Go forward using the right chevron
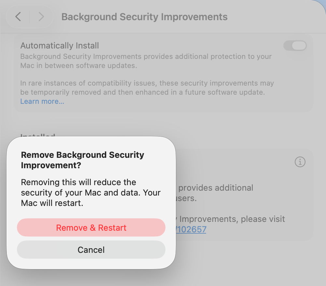The width and height of the screenshot is (326, 286). pos(41,17)
